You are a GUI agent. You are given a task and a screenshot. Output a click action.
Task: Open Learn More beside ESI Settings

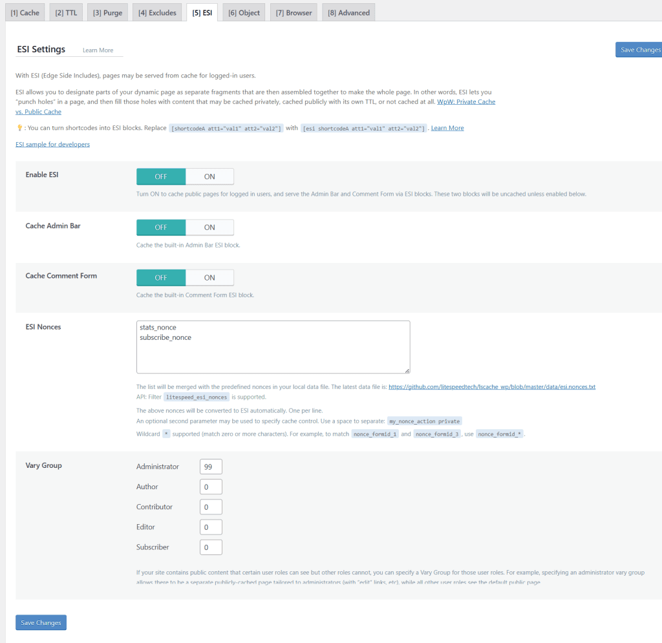pyautogui.click(x=98, y=50)
